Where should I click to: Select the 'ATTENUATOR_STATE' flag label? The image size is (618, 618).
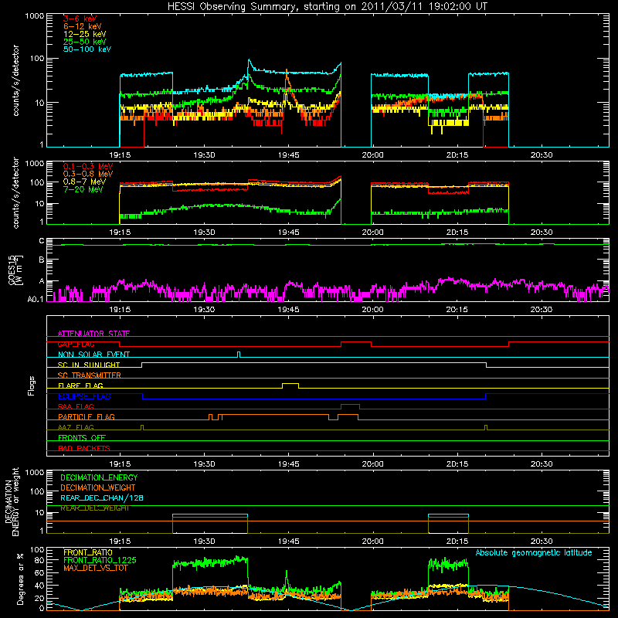(93, 334)
